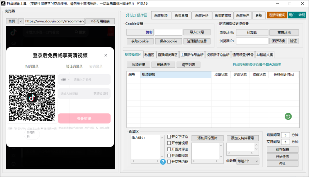309x177 pixels.
Task: Click the 获取cookie button
Action: [x=140, y=41]
